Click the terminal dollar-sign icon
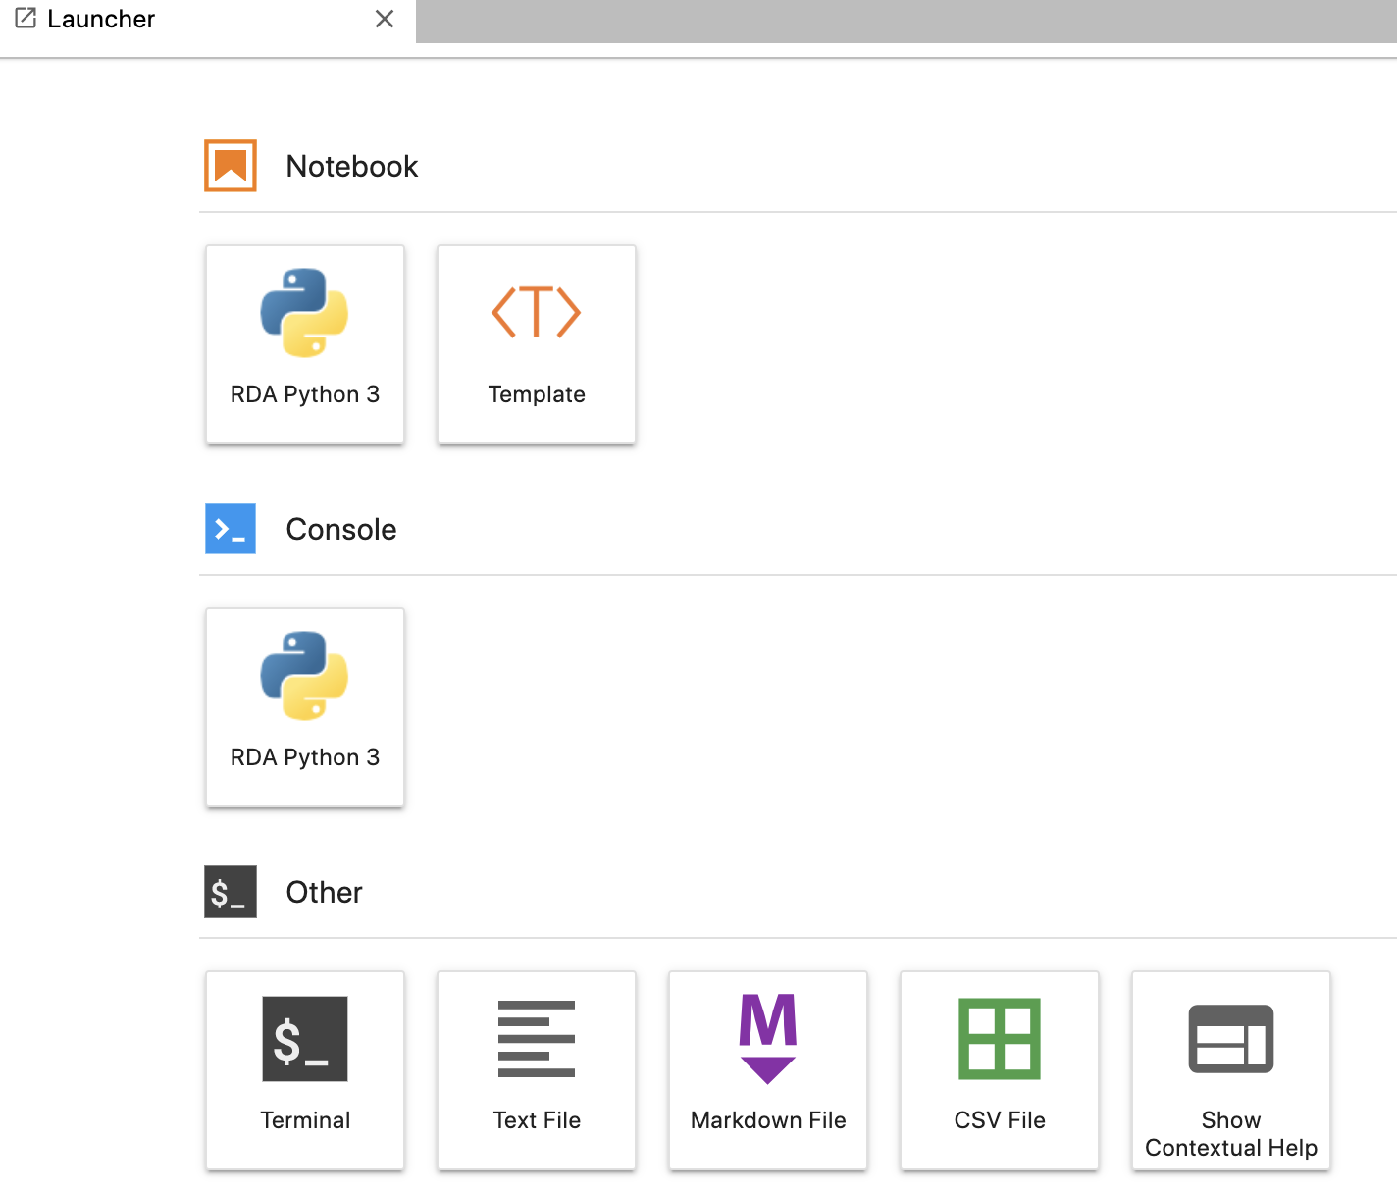1397x1191 pixels. 304,1038
